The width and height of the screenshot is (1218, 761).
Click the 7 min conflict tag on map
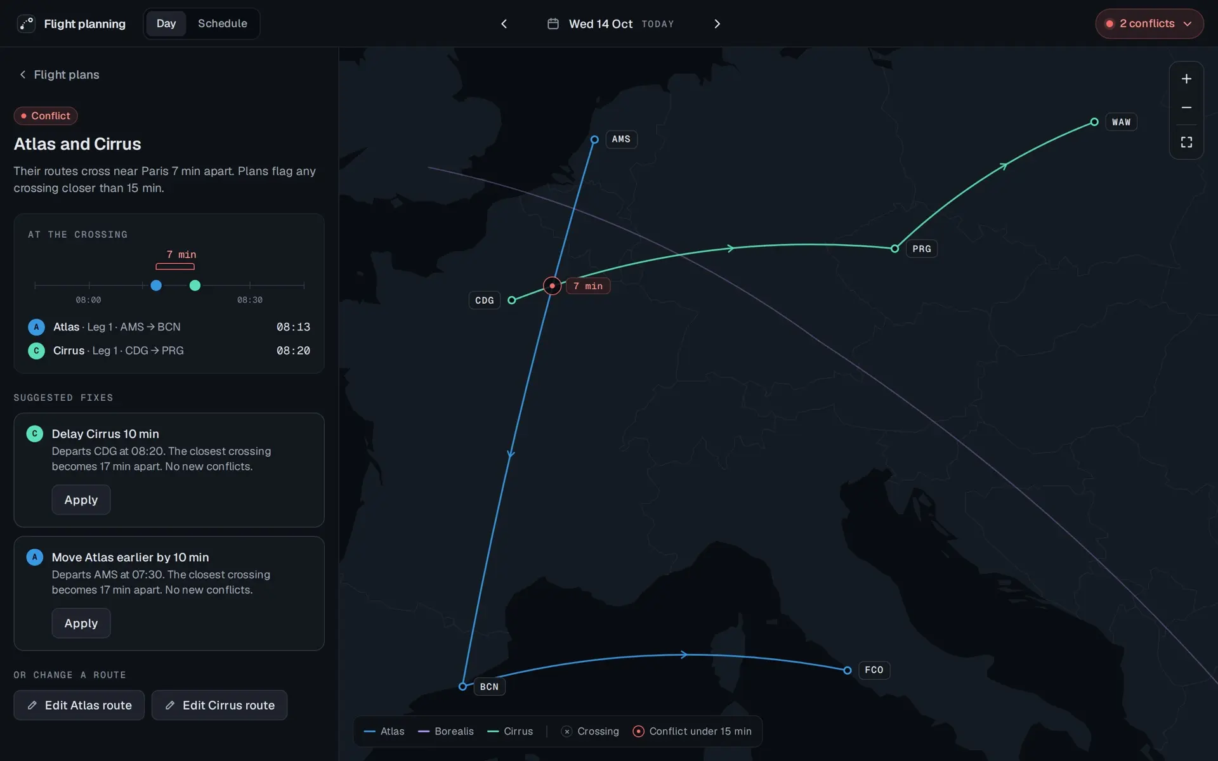pos(588,286)
